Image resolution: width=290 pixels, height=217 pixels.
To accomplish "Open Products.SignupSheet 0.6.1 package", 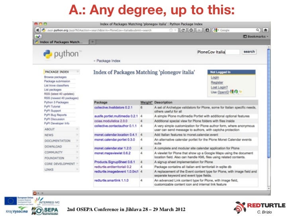I will point(114,162).
